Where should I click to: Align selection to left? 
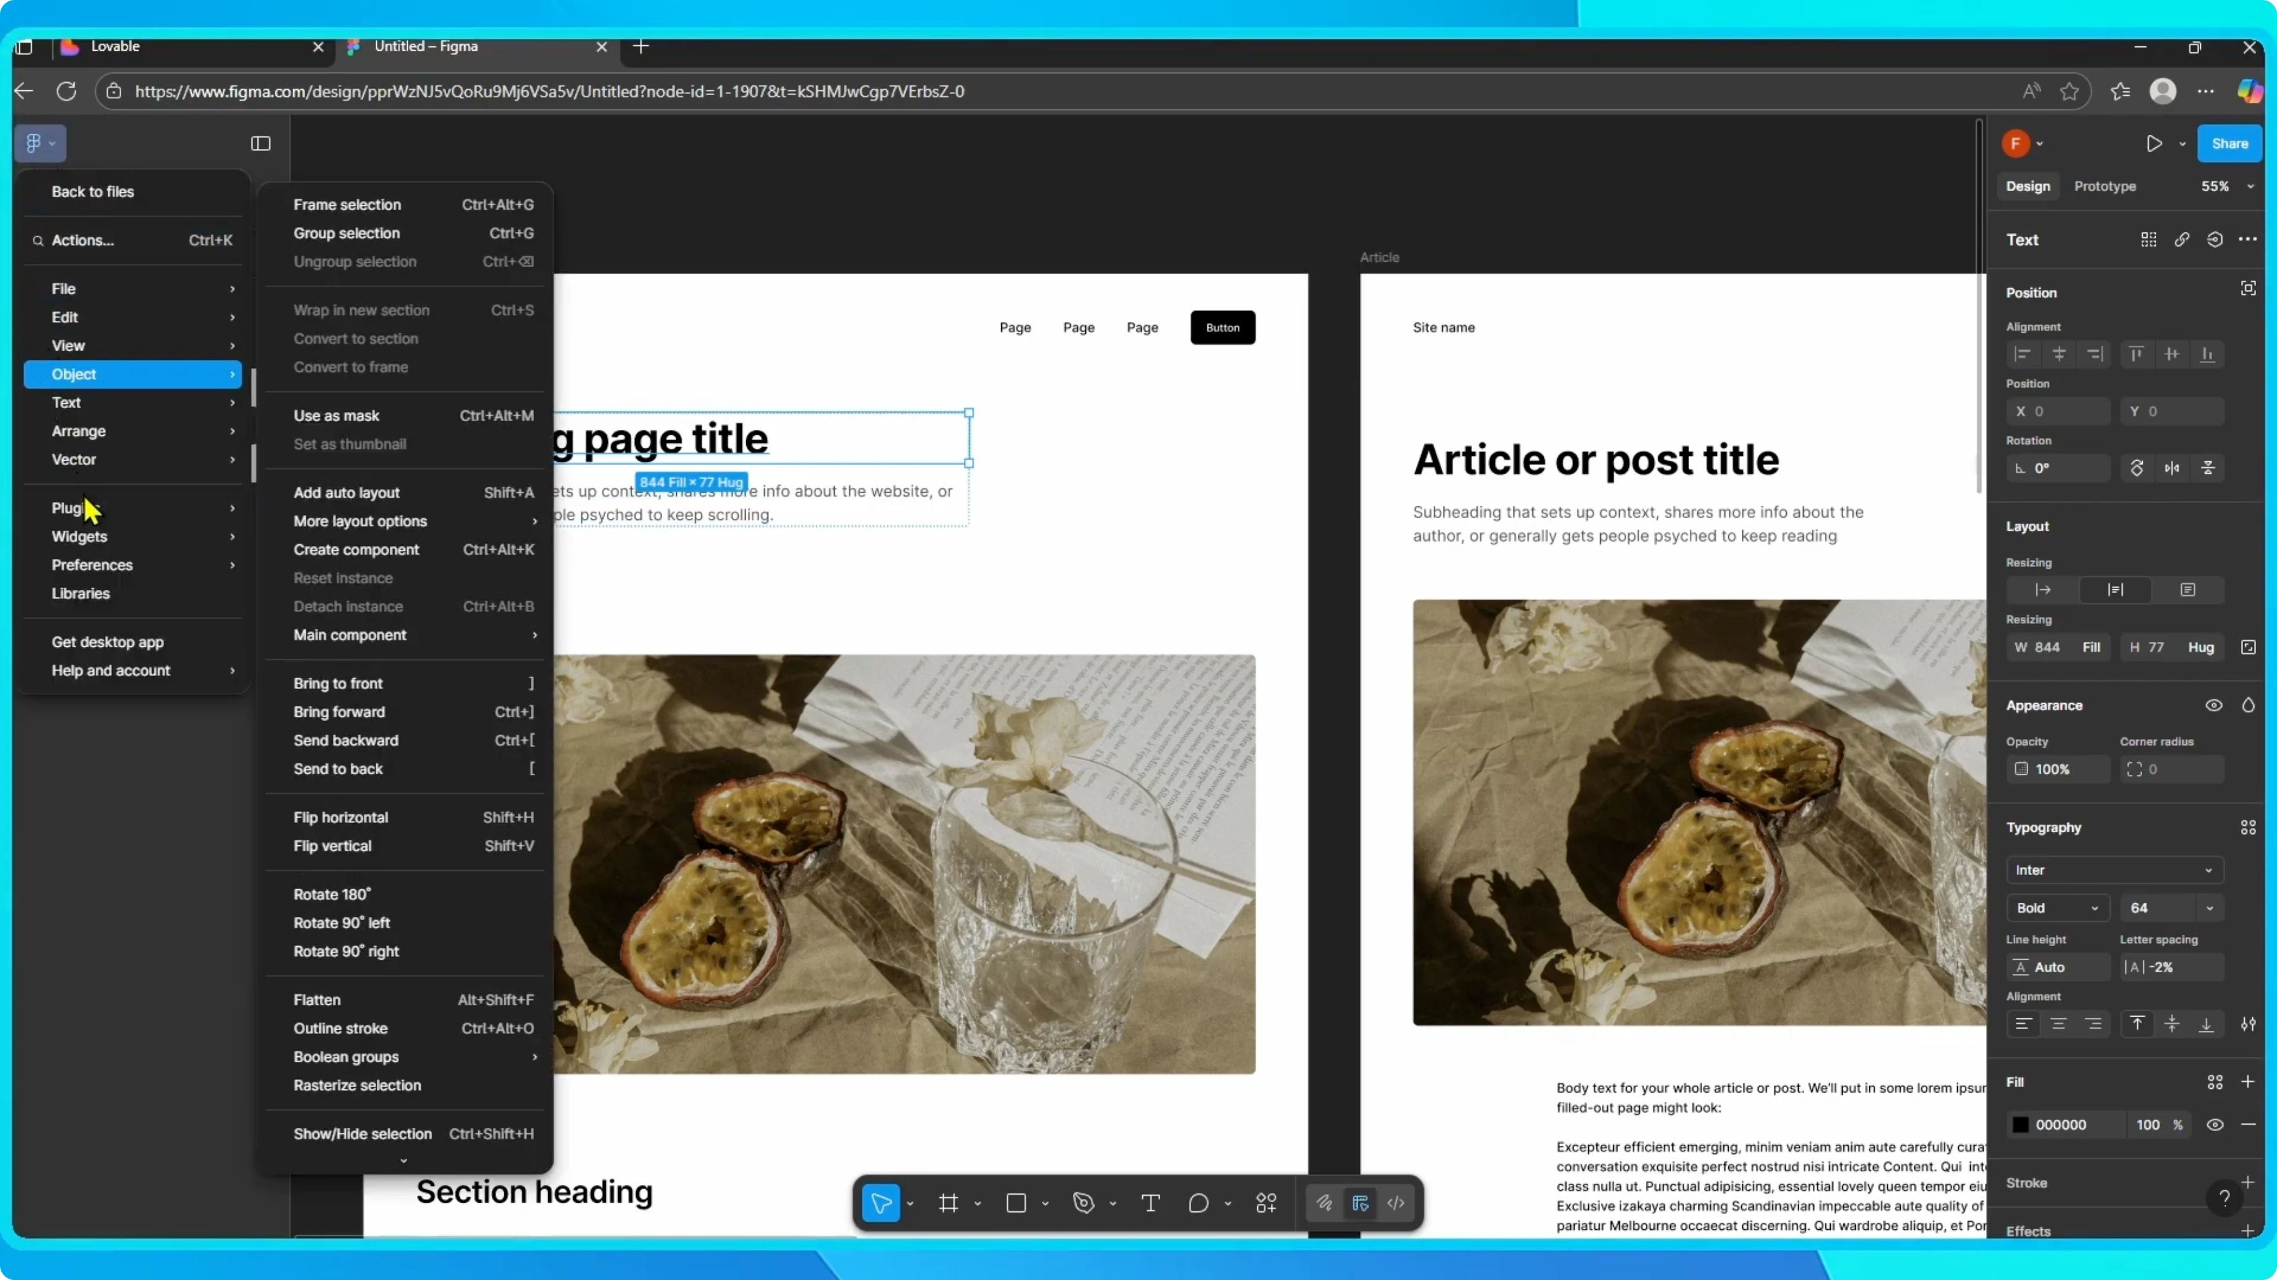(x=2023, y=354)
